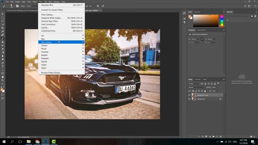Click the link width and height icon
This screenshot has height=145, width=258.
202,39
